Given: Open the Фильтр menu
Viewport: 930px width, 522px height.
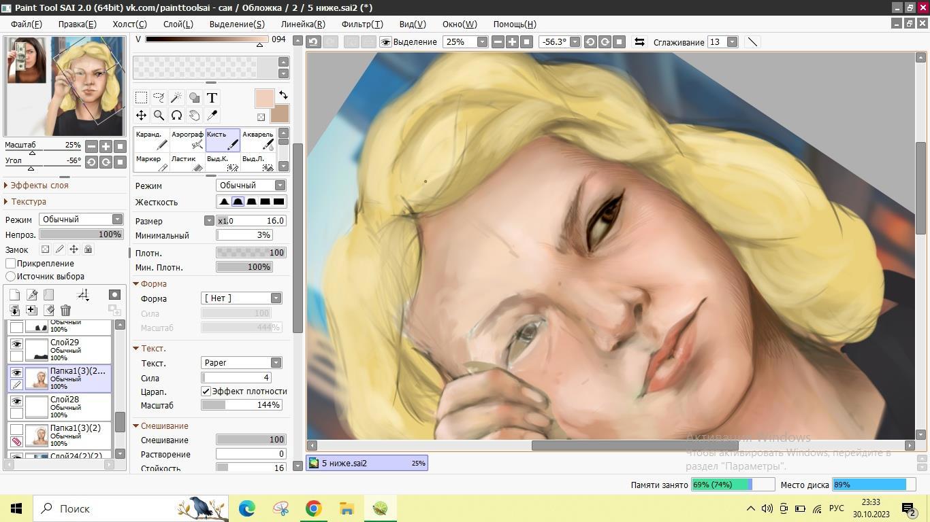Looking at the screenshot, I should tap(362, 24).
